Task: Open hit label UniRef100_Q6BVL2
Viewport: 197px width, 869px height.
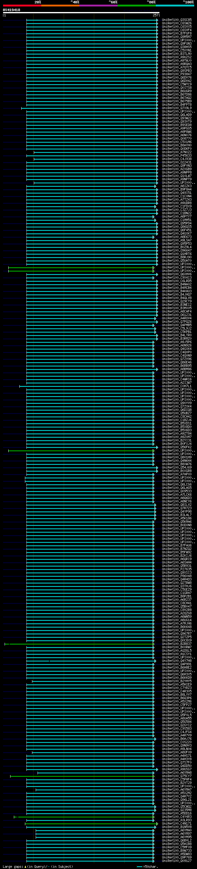Action: pyautogui.click(x=177, y=841)
